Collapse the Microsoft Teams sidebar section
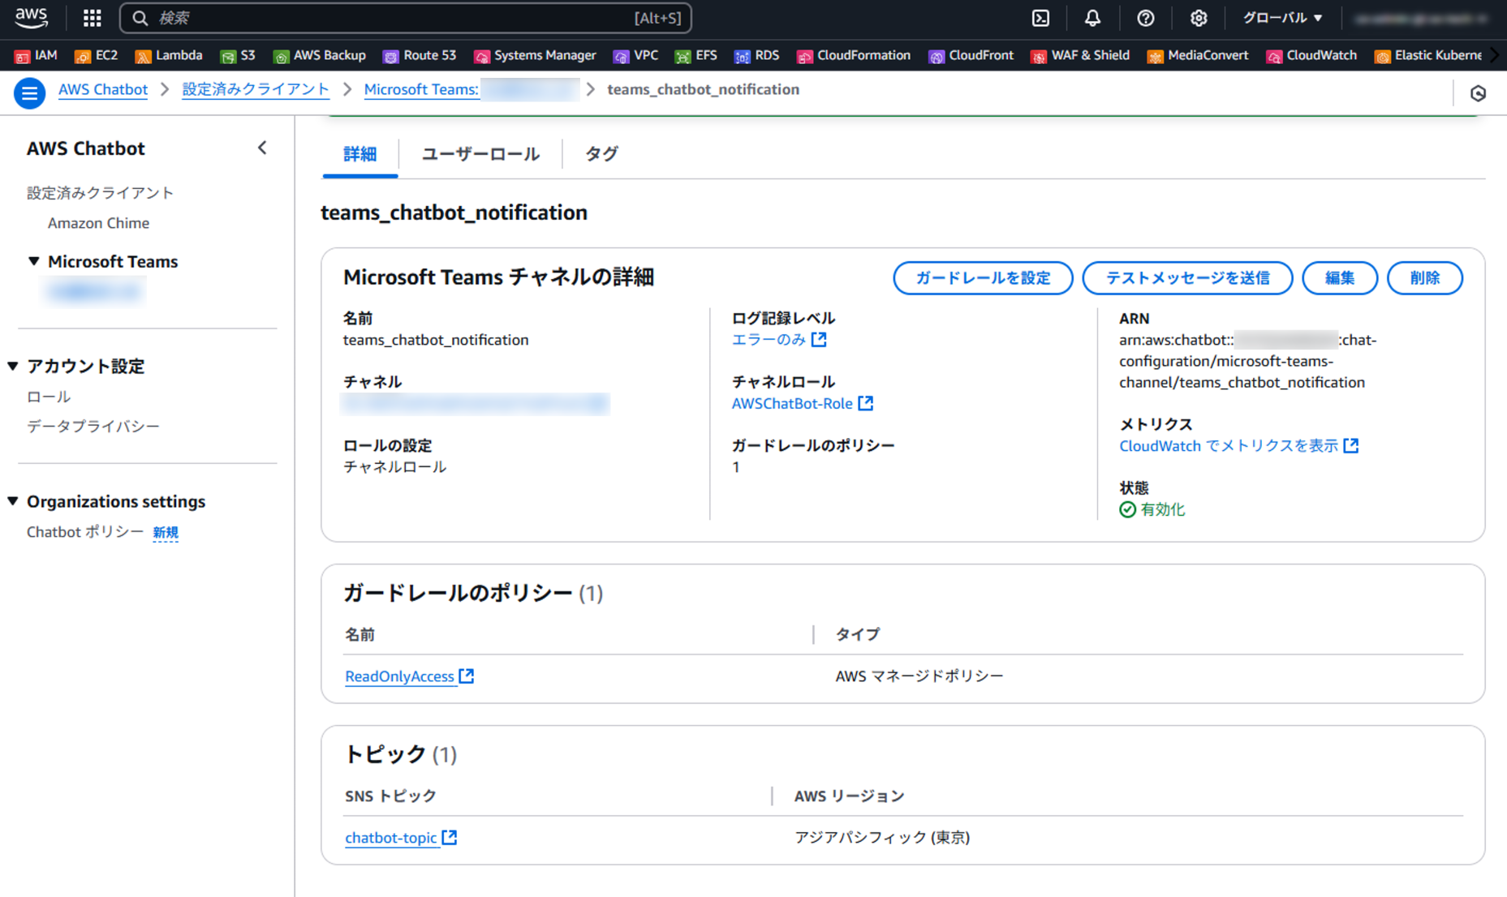This screenshot has width=1507, height=897. coord(33,261)
